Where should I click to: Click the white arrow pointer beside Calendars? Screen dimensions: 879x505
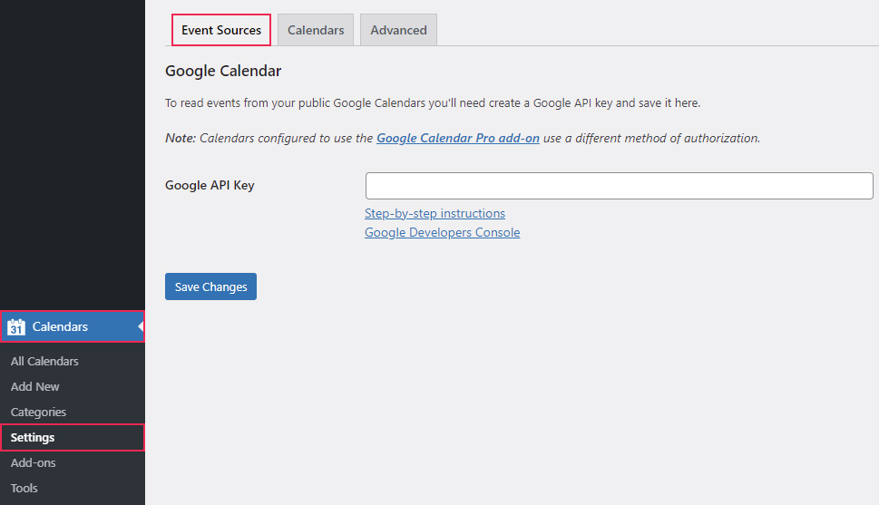(141, 326)
